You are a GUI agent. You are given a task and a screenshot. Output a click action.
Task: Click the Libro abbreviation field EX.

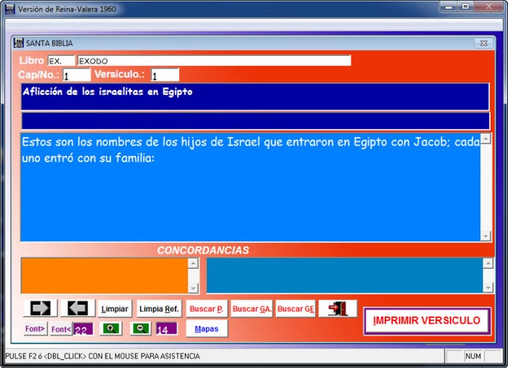[61, 61]
